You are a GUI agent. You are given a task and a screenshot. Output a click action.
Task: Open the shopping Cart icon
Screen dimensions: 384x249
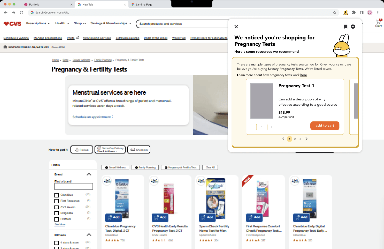pos(378,23)
